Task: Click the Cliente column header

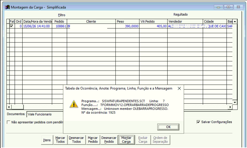Action: (x=91, y=21)
